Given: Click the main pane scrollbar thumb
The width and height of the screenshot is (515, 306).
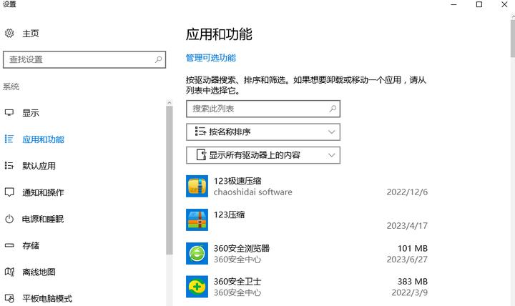Looking at the screenshot, I should (513, 39).
